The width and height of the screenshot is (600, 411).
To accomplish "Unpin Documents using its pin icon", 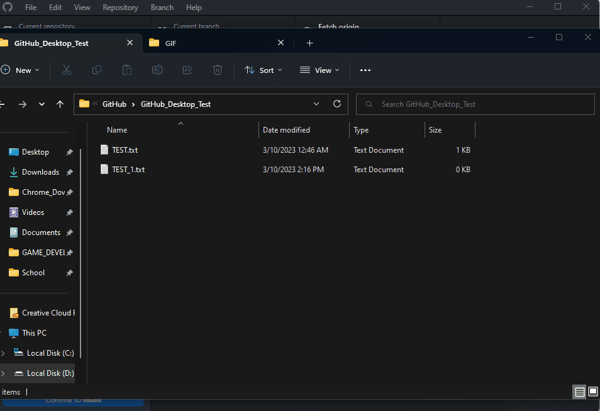I will [x=69, y=233].
